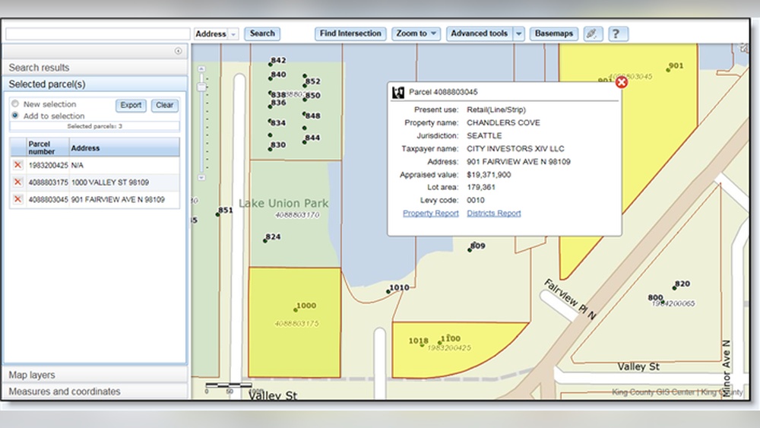Click zoom-in arrow atop map zoom slider
Image resolution: width=760 pixels, height=428 pixels.
pos(201,69)
